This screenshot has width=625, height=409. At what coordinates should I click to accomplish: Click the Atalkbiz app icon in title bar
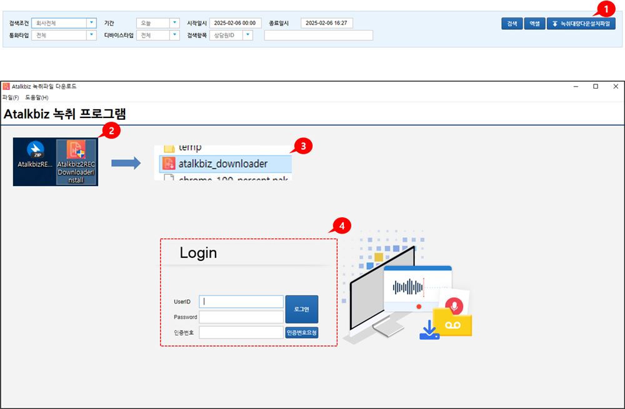point(6,86)
